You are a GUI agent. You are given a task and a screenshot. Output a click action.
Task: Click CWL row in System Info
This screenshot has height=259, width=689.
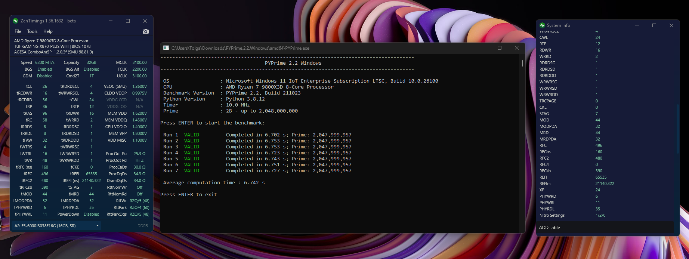point(605,37)
